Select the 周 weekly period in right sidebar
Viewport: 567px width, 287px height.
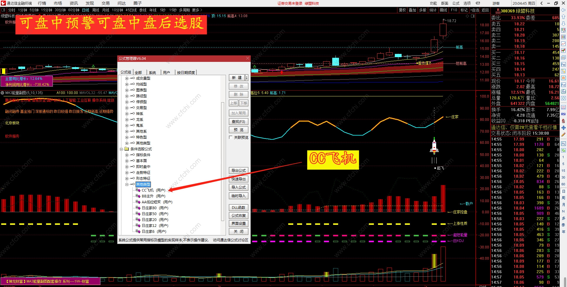click(563, 198)
